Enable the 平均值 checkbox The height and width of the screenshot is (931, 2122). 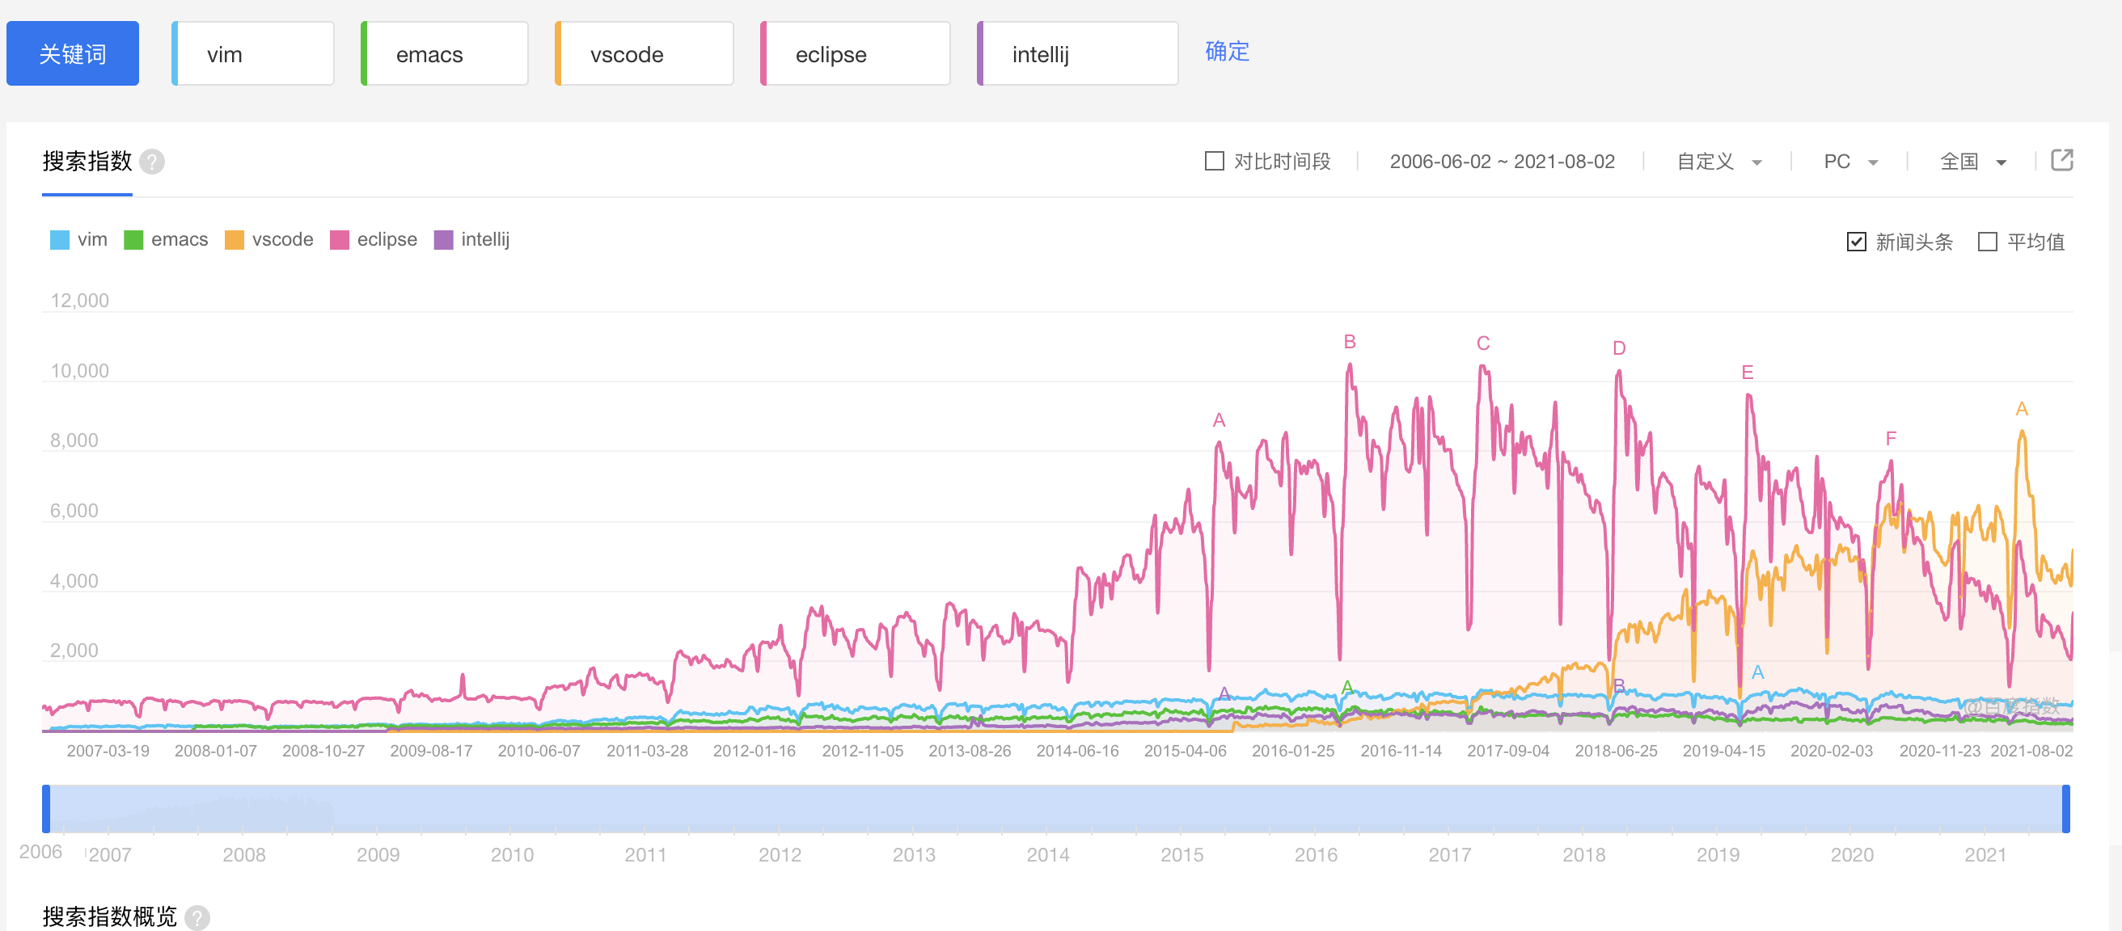1987,241
